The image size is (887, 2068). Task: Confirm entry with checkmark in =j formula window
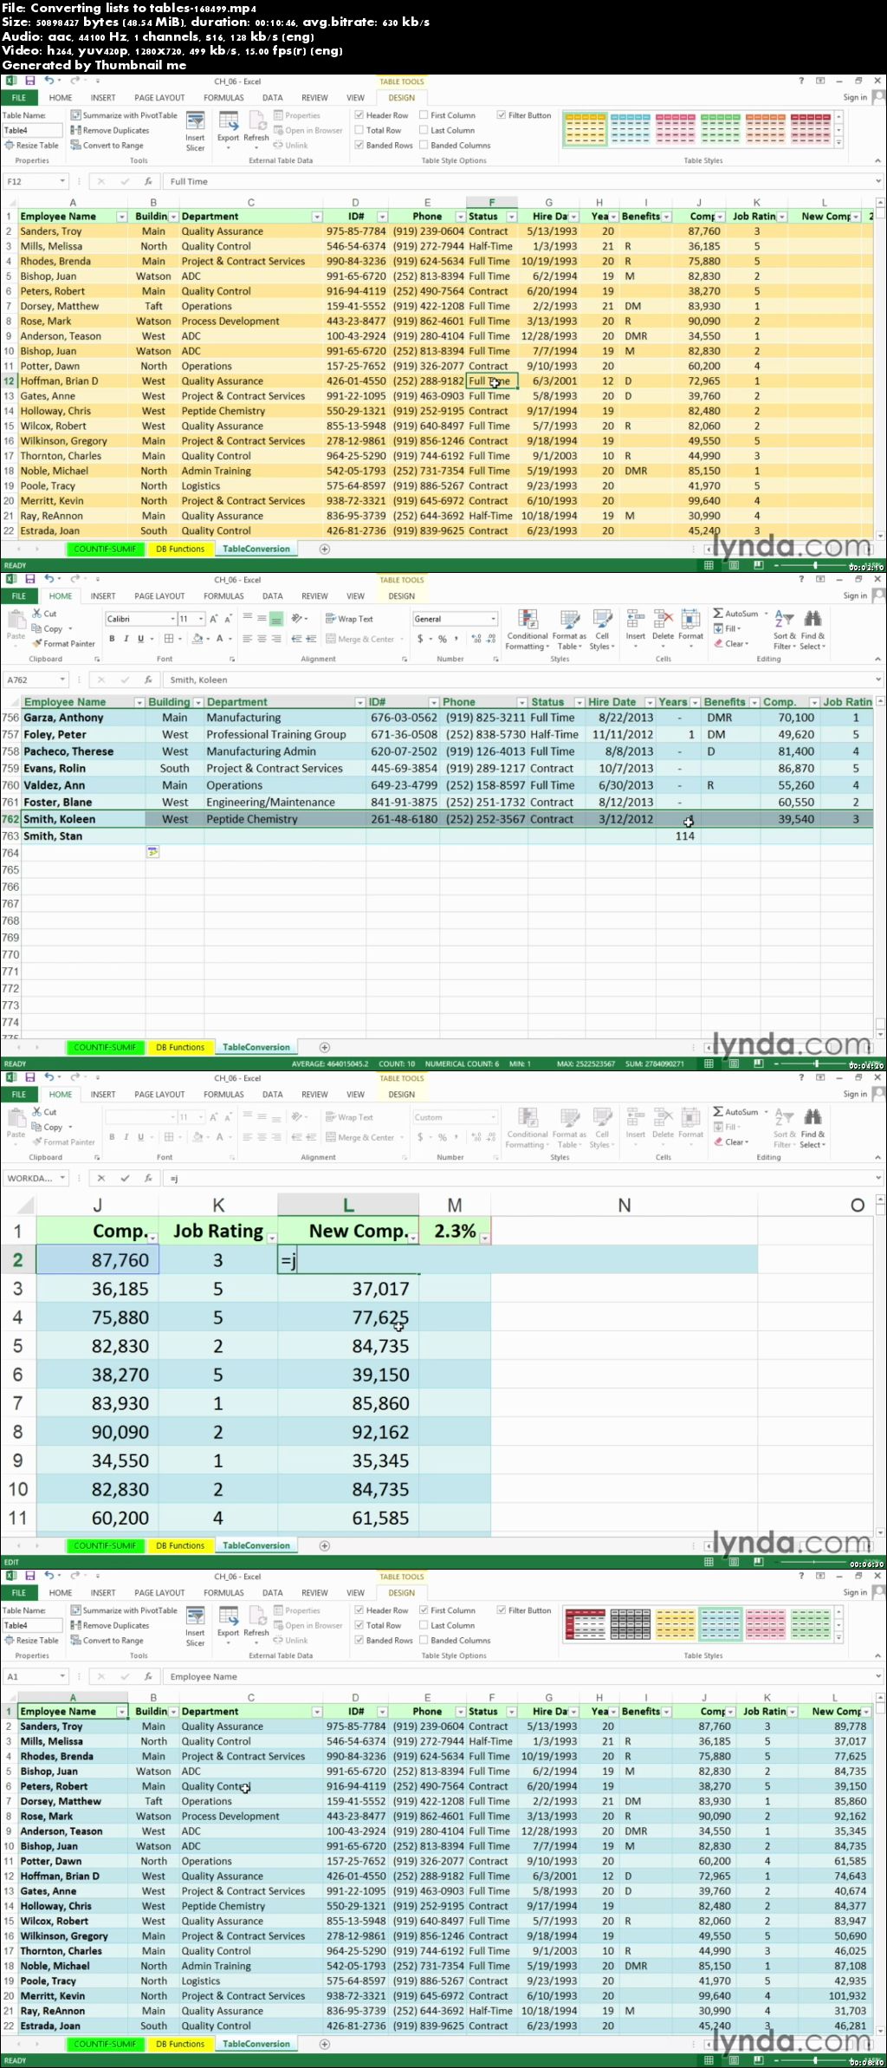125,1178
